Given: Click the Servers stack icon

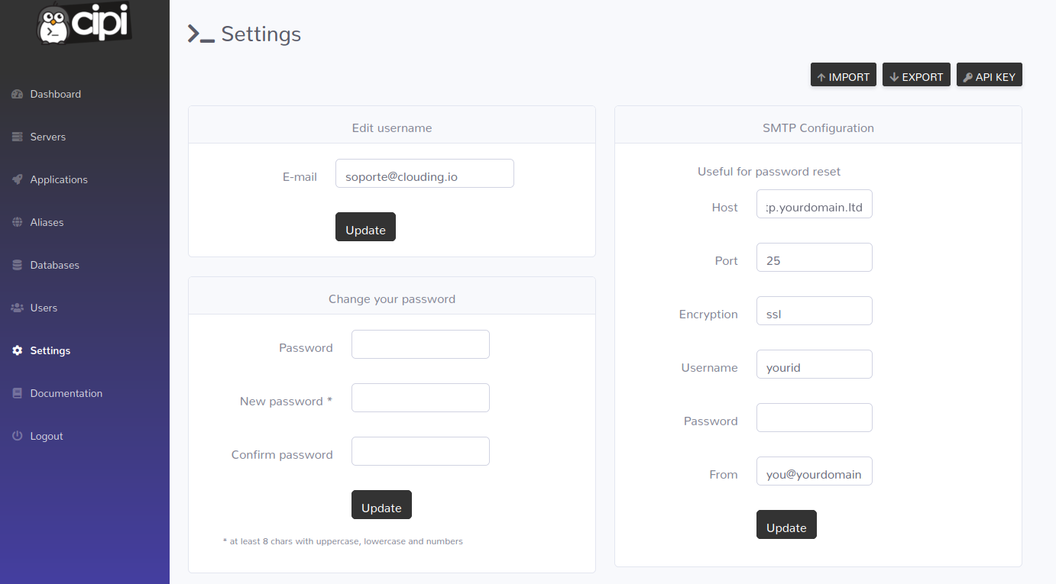Looking at the screenshot, I should 18,137.
